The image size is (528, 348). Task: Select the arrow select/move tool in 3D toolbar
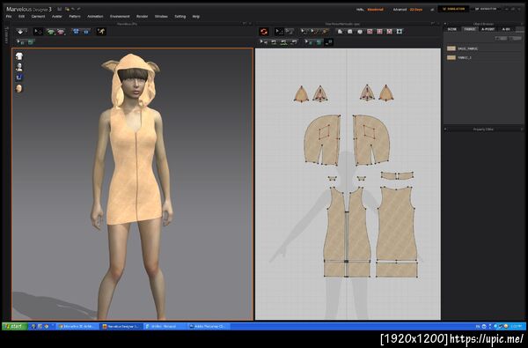click(x=38, y=32)
